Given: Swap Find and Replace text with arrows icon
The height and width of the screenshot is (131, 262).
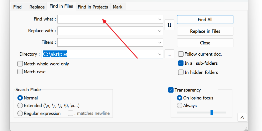Looking at the screenshot, I should tap(169, 25).
